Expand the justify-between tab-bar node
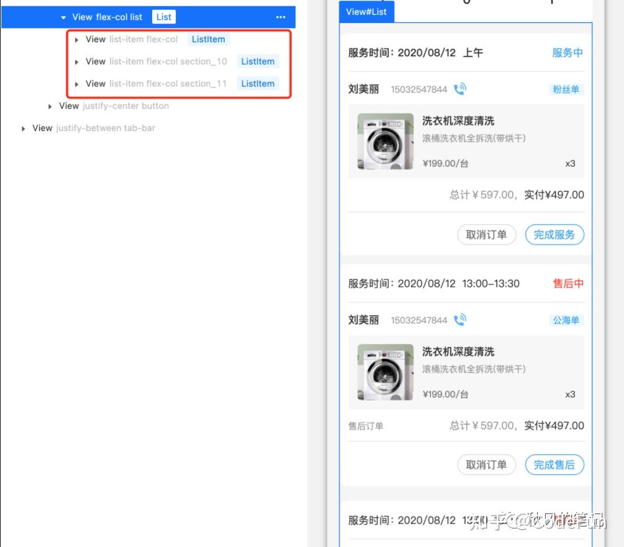The image size is (624, 547). click(24, 128)
